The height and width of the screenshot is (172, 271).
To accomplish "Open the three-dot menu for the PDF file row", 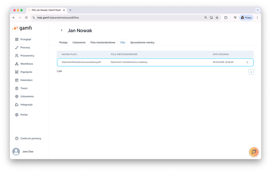I will pos(247,62).
